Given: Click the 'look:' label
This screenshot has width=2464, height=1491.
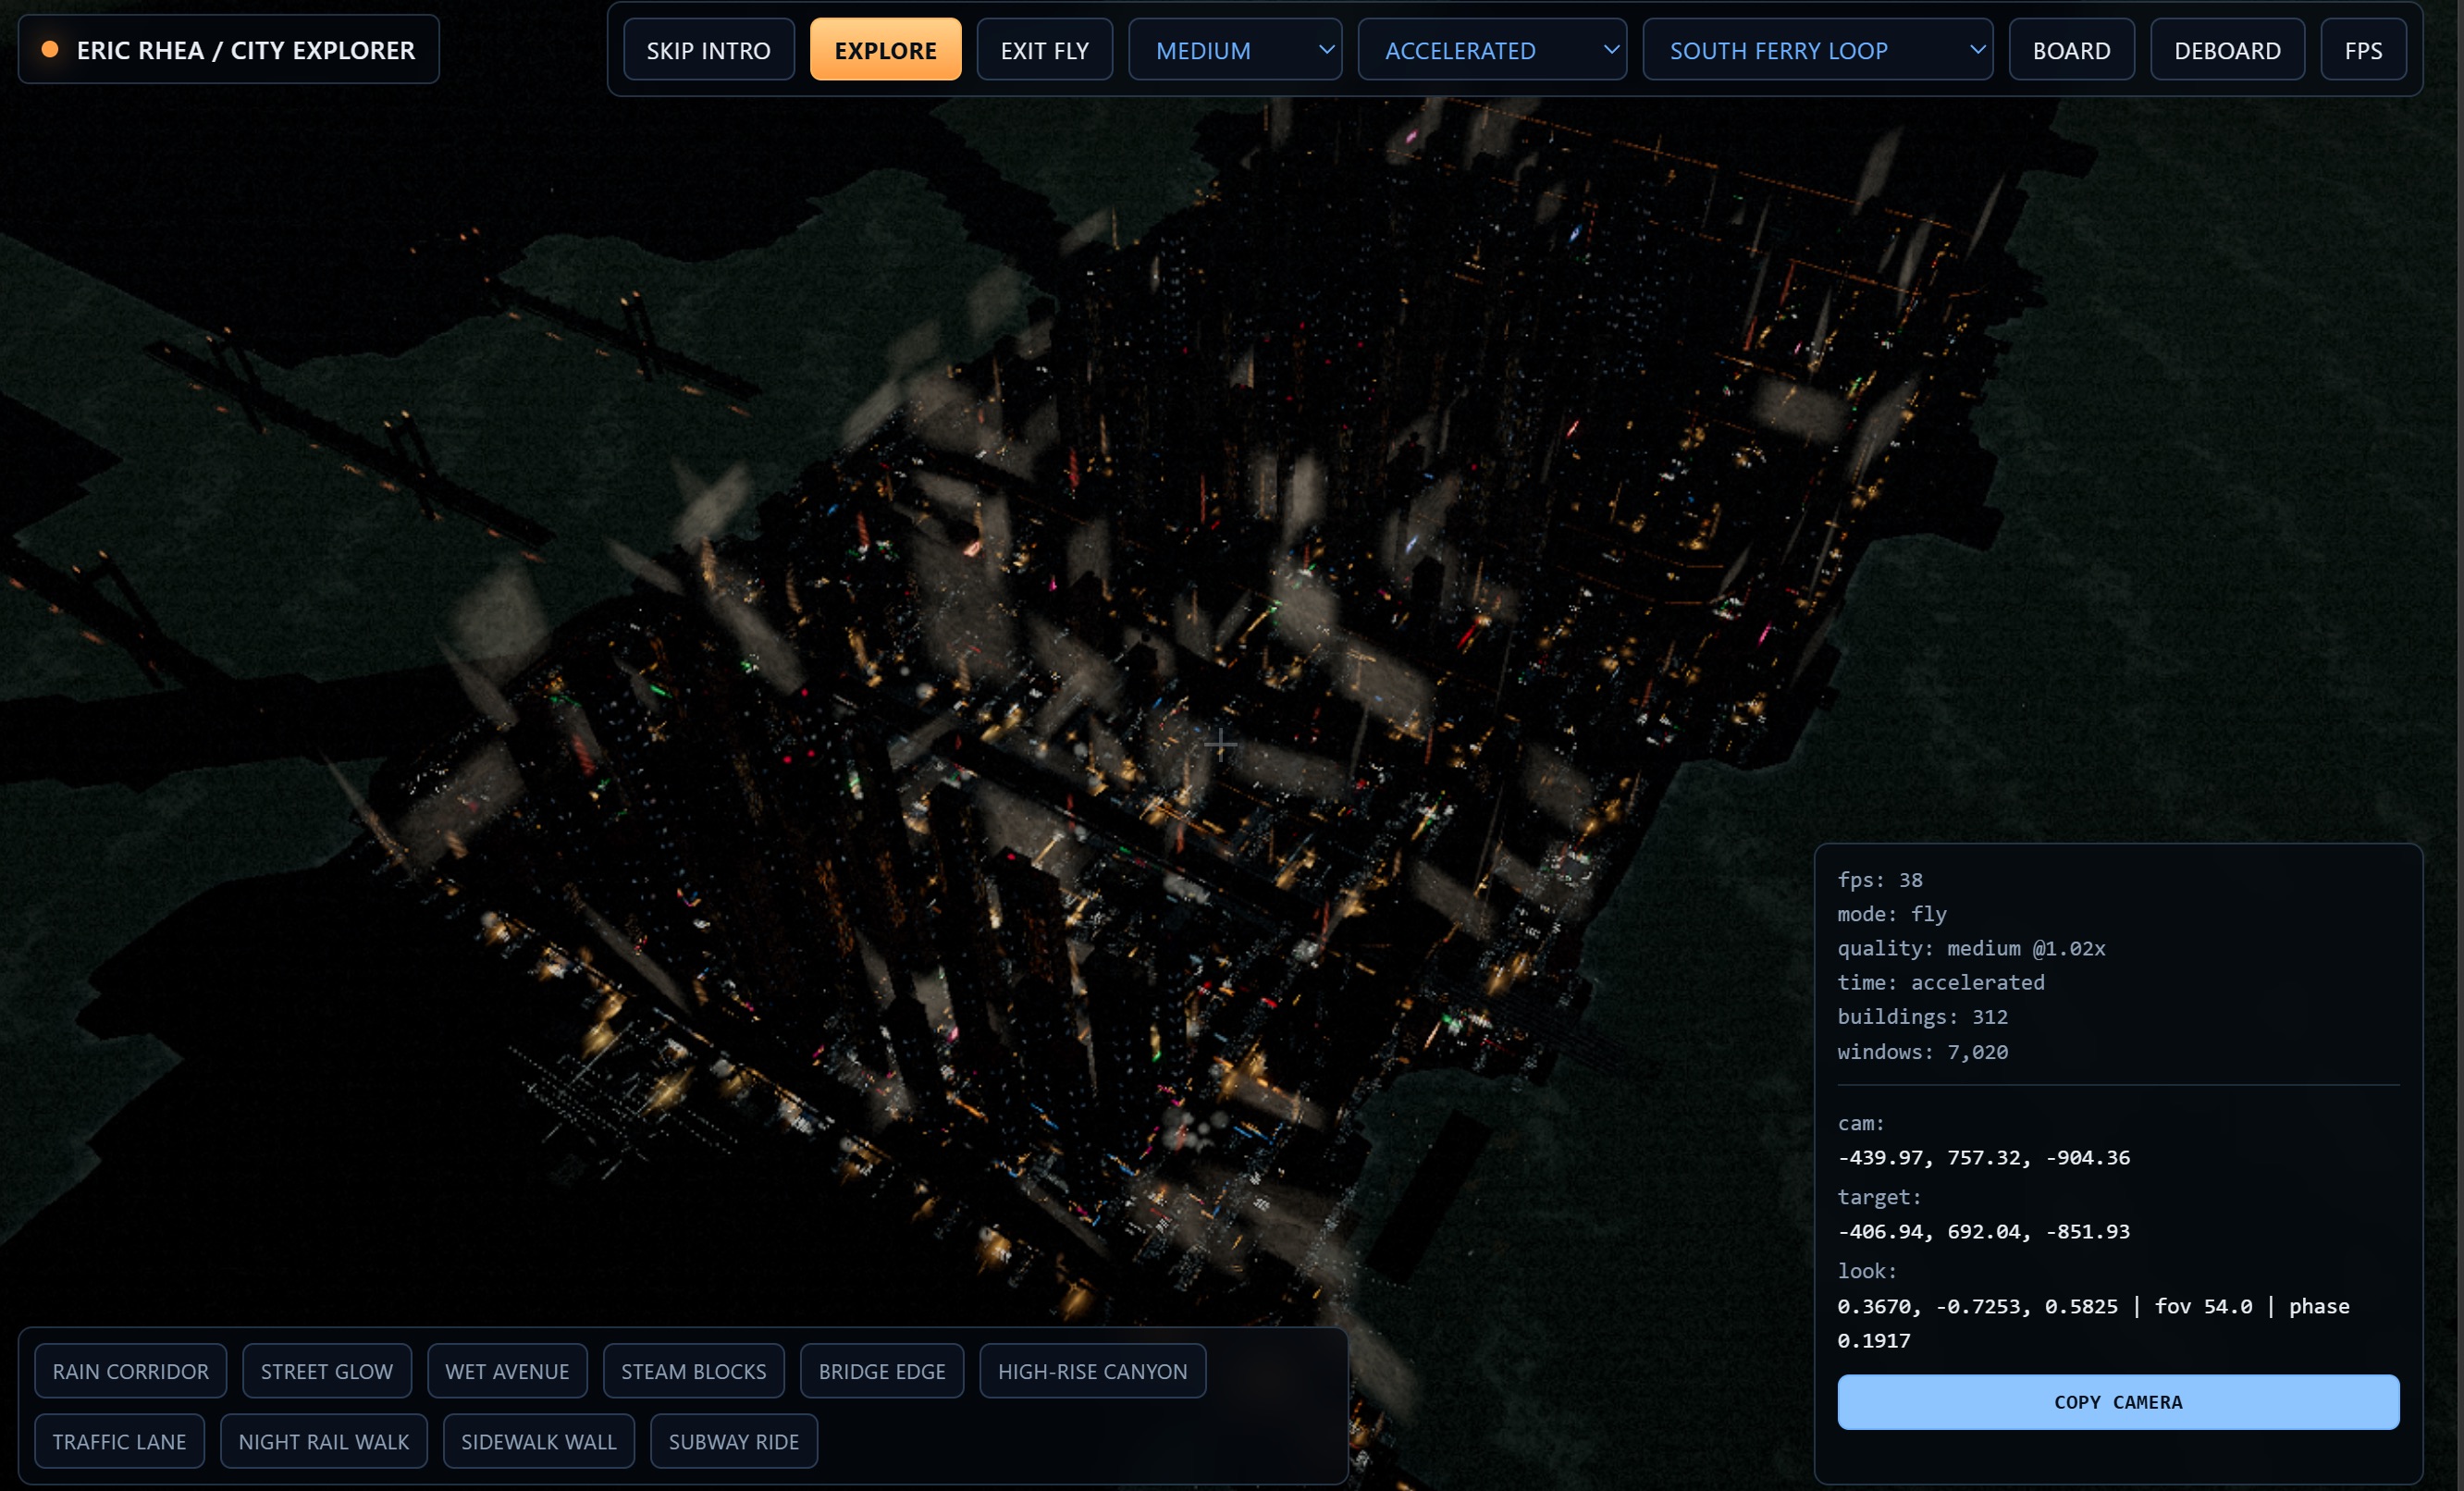Looking at the screenshot, I should coord(1867,1271).
